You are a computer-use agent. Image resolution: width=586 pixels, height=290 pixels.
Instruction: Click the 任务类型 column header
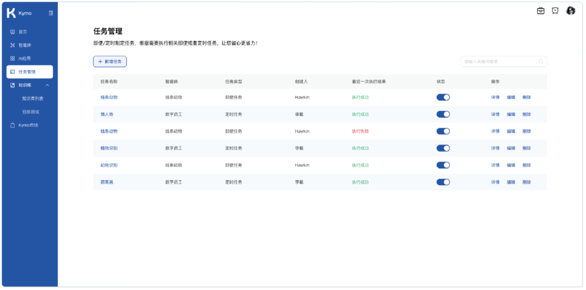[x=233, y=81]
